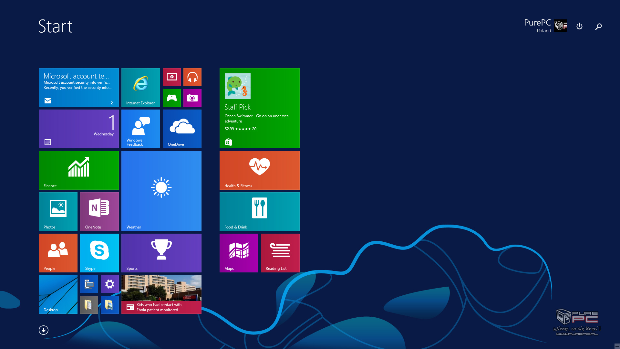
Task: Open the Weather tile
Action: tap(161, 191)
